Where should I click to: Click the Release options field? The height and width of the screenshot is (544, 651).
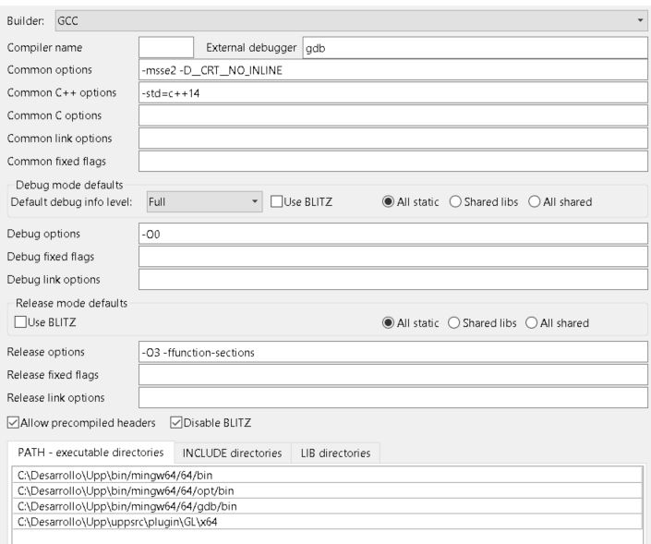(x=392, y=353)
